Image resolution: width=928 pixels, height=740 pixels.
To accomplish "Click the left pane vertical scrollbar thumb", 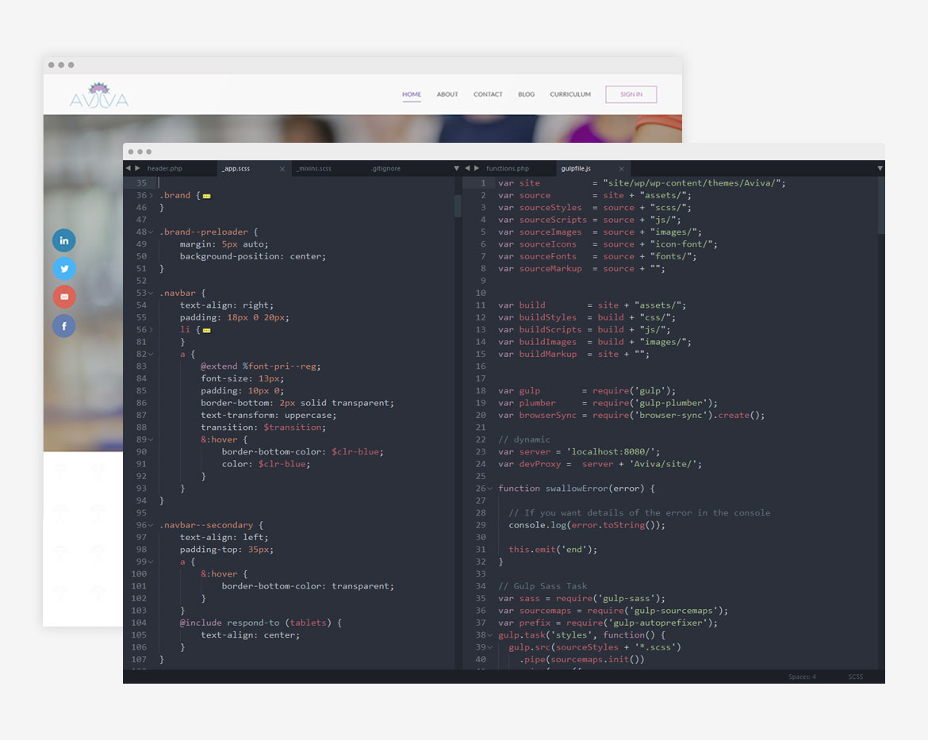I will pos(458,206).
